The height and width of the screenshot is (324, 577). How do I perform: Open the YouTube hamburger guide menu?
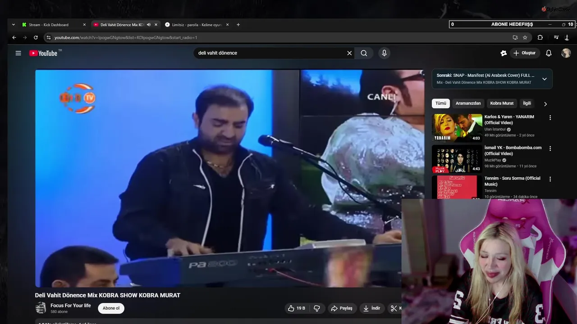click(18, 53)
